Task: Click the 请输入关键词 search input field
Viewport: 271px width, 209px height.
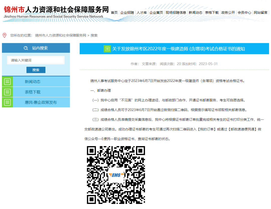Action: tap(36, 60)
